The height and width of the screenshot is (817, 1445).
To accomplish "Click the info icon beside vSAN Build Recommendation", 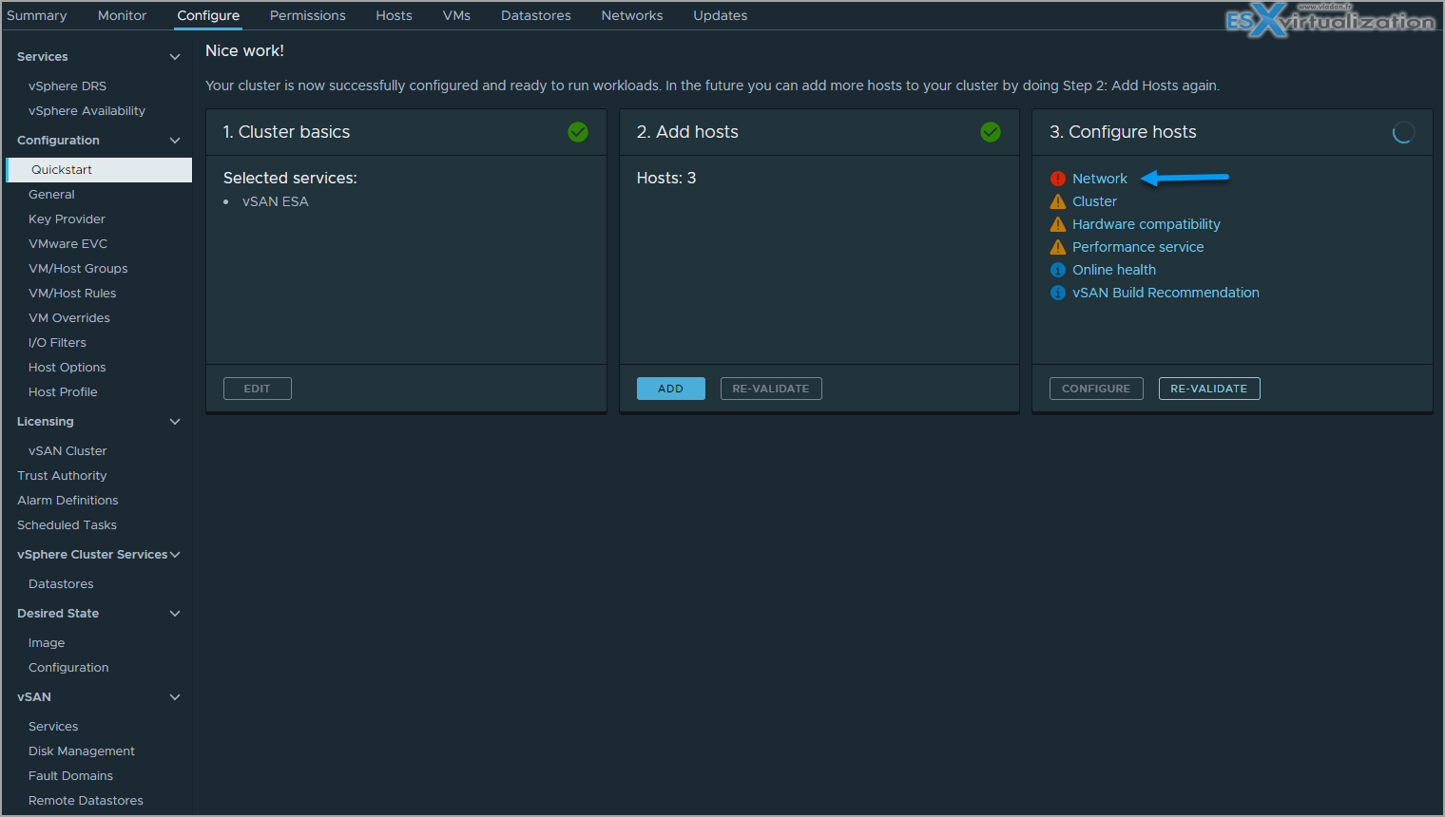I will point(1057,293).
